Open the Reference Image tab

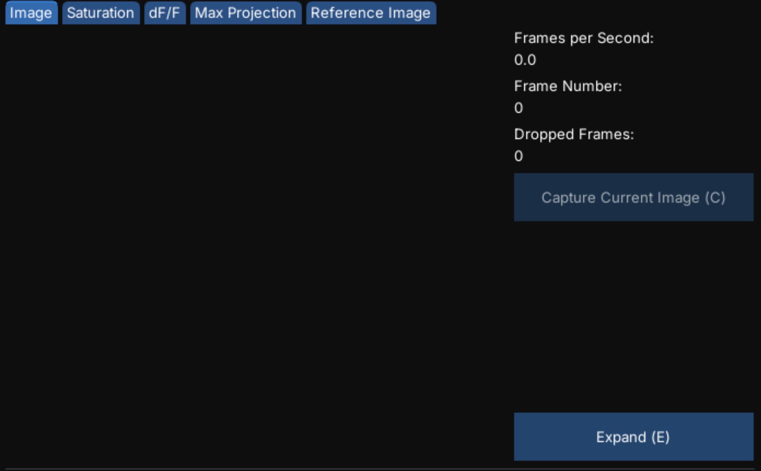tap(371, 13)
